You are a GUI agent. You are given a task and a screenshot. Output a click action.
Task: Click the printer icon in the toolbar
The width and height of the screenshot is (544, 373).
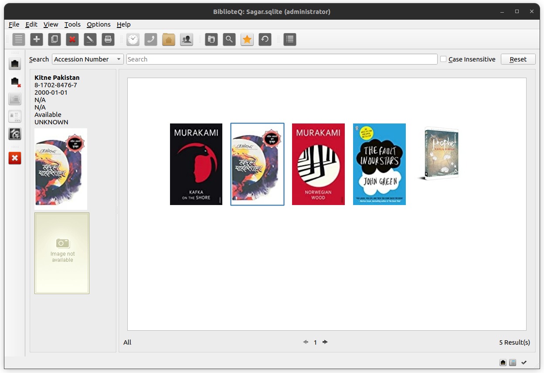[108, 40]
